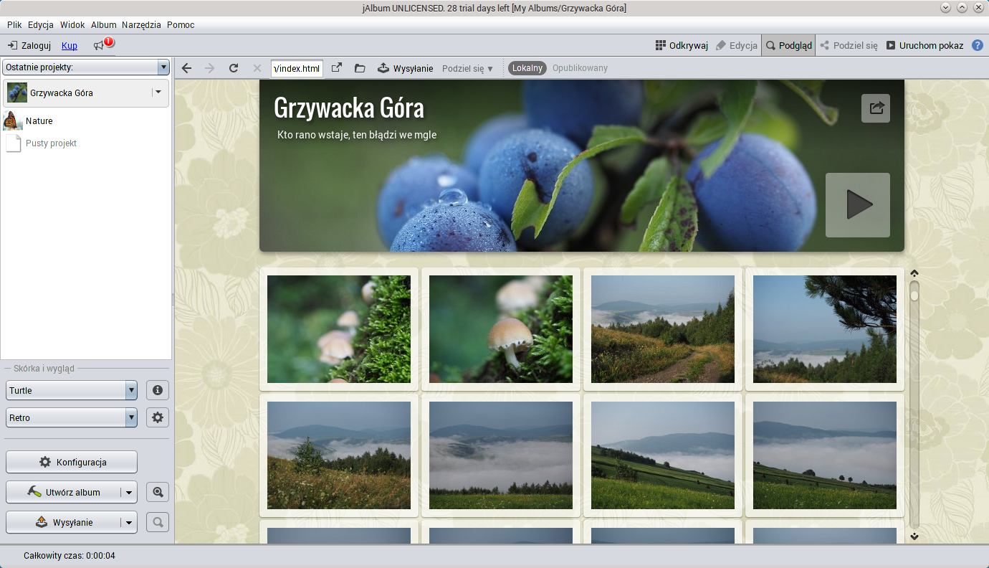The width and height of the screenshot is (989, 568).
Task: Go back with the browser back arrow
Action: coord(187,68)
